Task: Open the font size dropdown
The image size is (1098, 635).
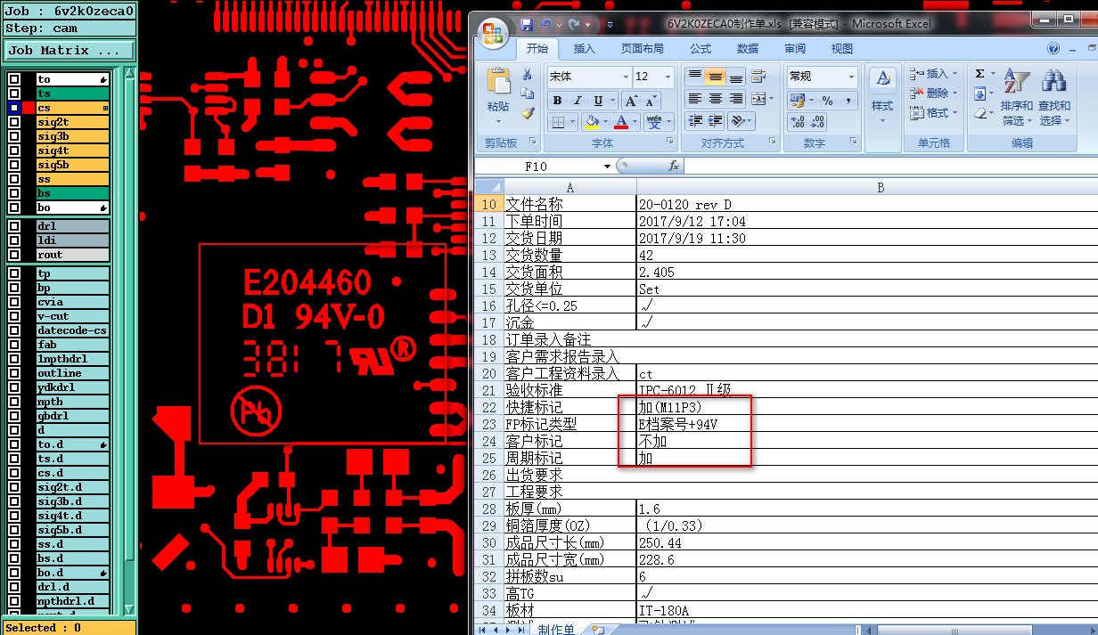Action: [668, 77]
